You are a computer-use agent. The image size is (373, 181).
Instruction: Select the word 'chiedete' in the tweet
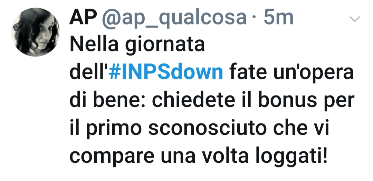[193, 100]
